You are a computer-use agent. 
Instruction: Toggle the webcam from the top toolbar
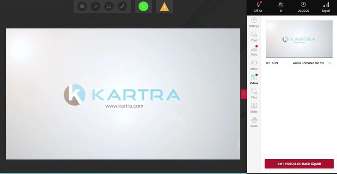[x=82, y=6]
